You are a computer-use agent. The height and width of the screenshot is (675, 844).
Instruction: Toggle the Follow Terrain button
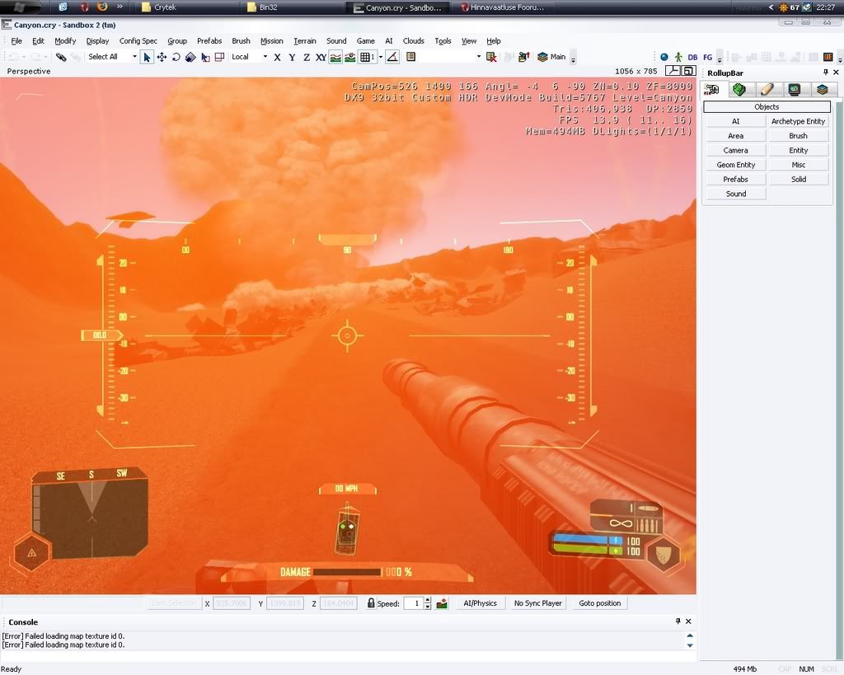coord(335,57)
